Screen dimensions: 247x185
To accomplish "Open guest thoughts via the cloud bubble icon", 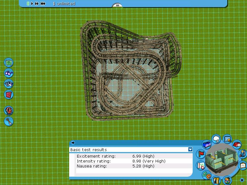I will point(216,139).
